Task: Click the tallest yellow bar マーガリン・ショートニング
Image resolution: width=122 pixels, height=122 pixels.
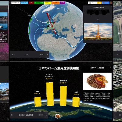Action: pyautogui.click(x=50, y=94)
